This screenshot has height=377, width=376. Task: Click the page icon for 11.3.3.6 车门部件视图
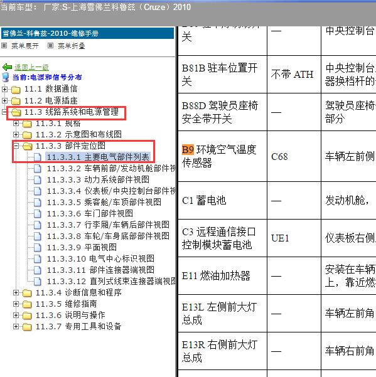pos(37,214)
